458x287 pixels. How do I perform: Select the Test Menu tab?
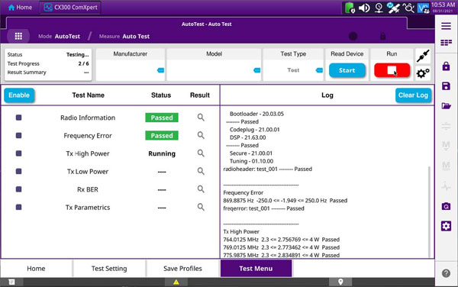coord(256,269)
